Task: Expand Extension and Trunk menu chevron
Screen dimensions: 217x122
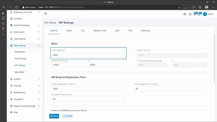Action: click(39, 12)
